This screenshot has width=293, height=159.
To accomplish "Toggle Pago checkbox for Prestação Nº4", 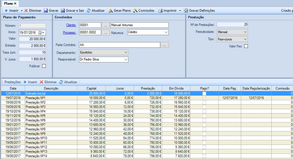I will click(204, 111).
